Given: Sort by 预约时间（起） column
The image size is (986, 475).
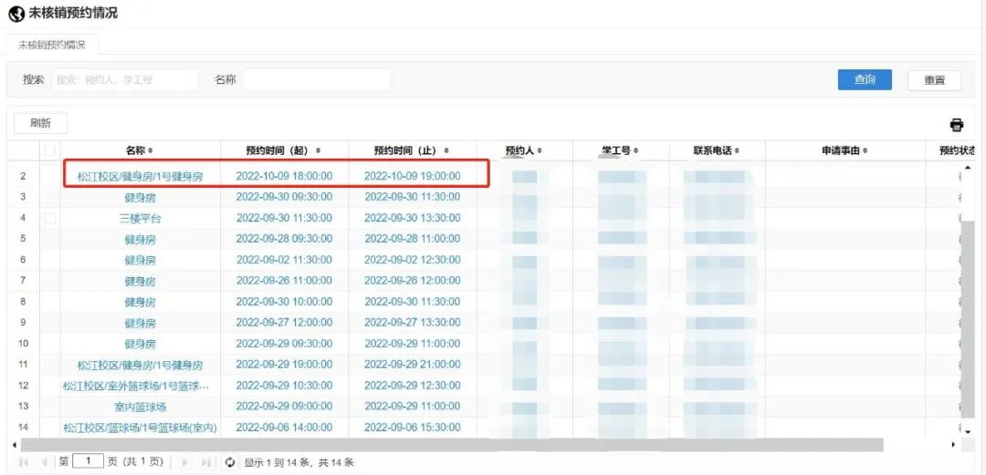Looking at the screenshot, I should tap(284, 150).
